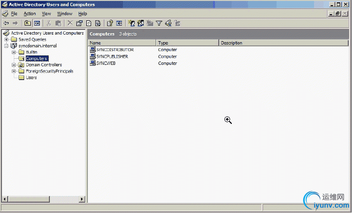
Task: Click the Delete X toolbar icon
Action: pos(70,23)
